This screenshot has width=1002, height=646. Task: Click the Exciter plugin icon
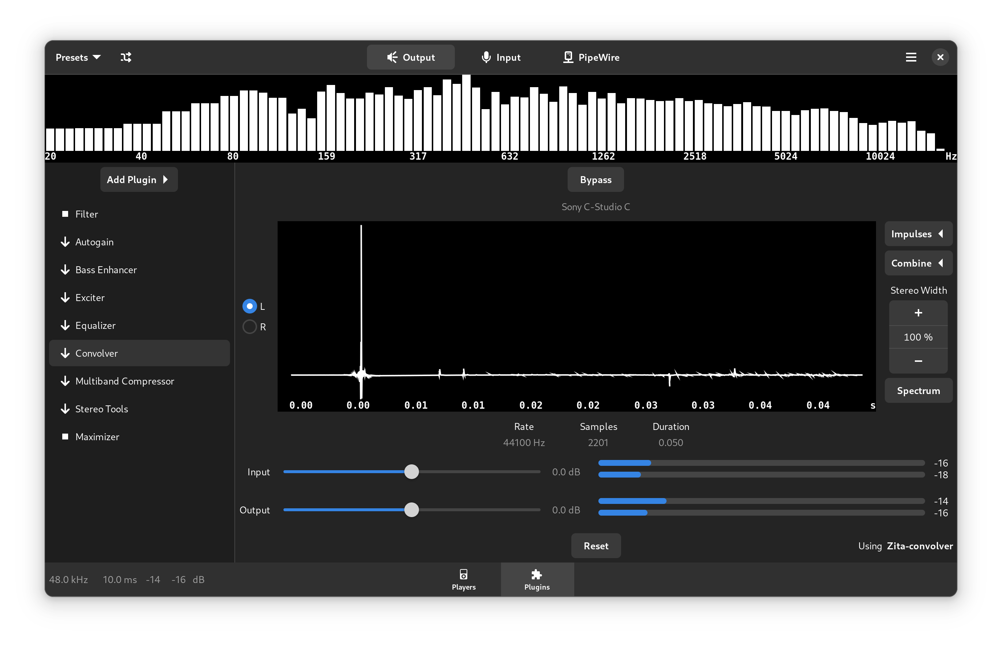[x=65, y=297]
